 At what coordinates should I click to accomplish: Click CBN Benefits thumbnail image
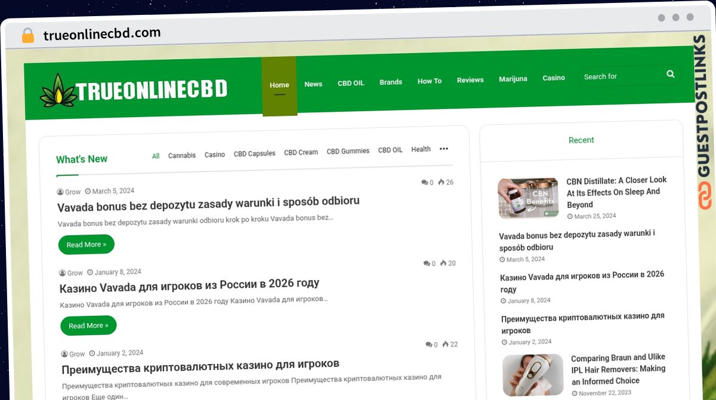(x=528, y=198)
